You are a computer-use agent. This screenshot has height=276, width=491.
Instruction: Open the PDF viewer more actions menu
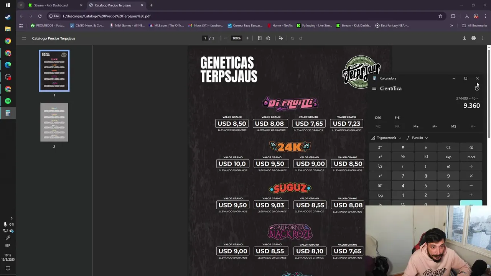(x=483, y=38)
